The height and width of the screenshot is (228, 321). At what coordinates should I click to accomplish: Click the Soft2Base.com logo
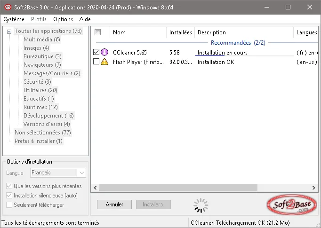(292, 204)
